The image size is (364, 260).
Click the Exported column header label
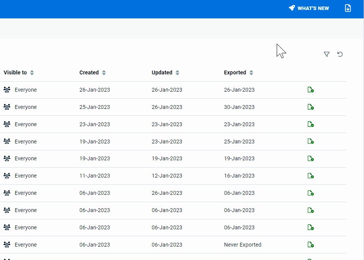235,72
